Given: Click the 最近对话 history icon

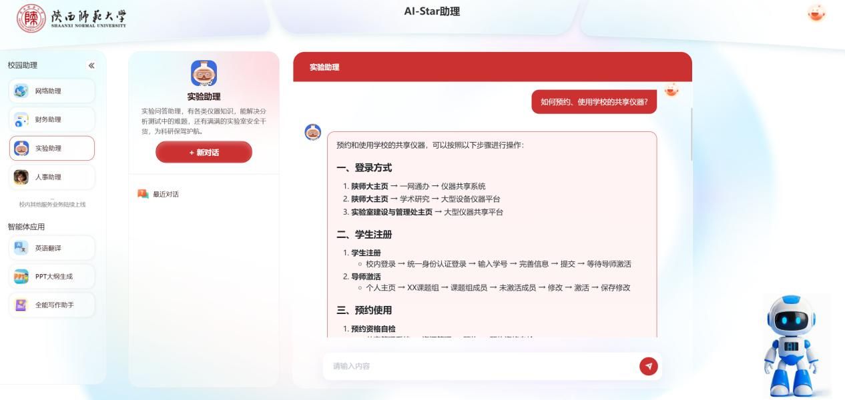Looking at the screenshot, I should 143,194.
